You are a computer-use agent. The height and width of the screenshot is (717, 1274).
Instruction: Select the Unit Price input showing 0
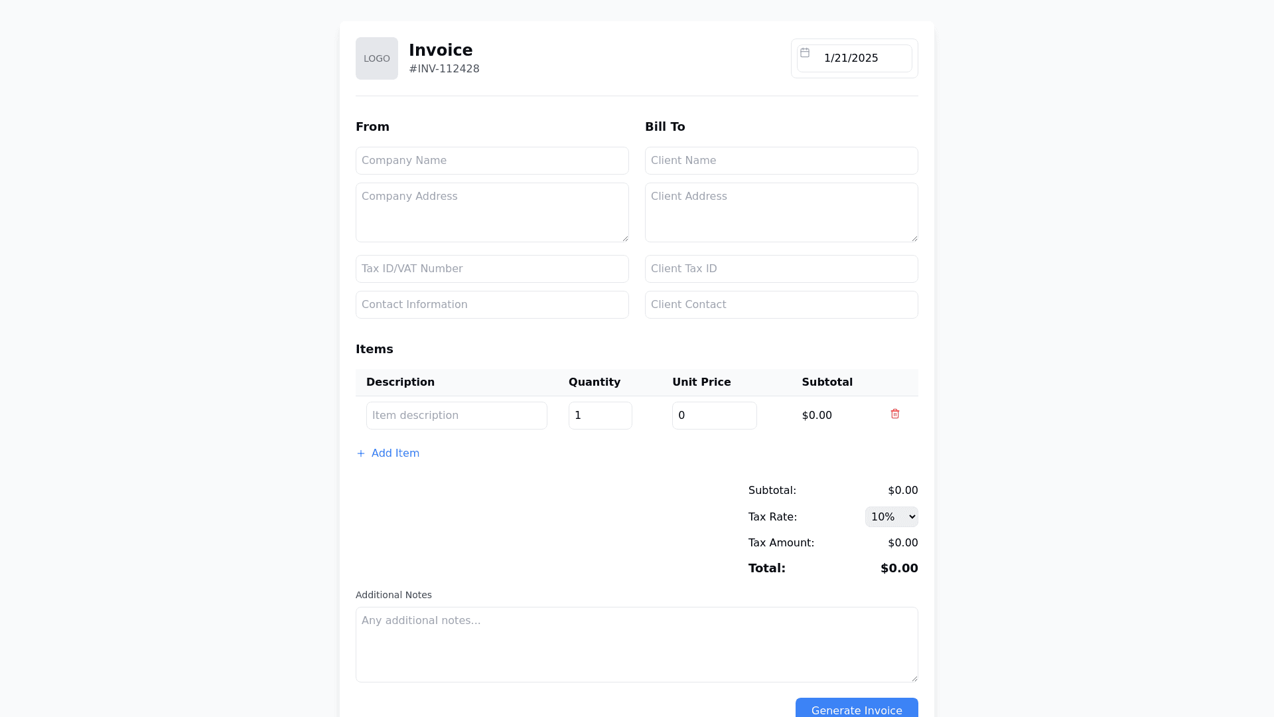pos(714,415)
